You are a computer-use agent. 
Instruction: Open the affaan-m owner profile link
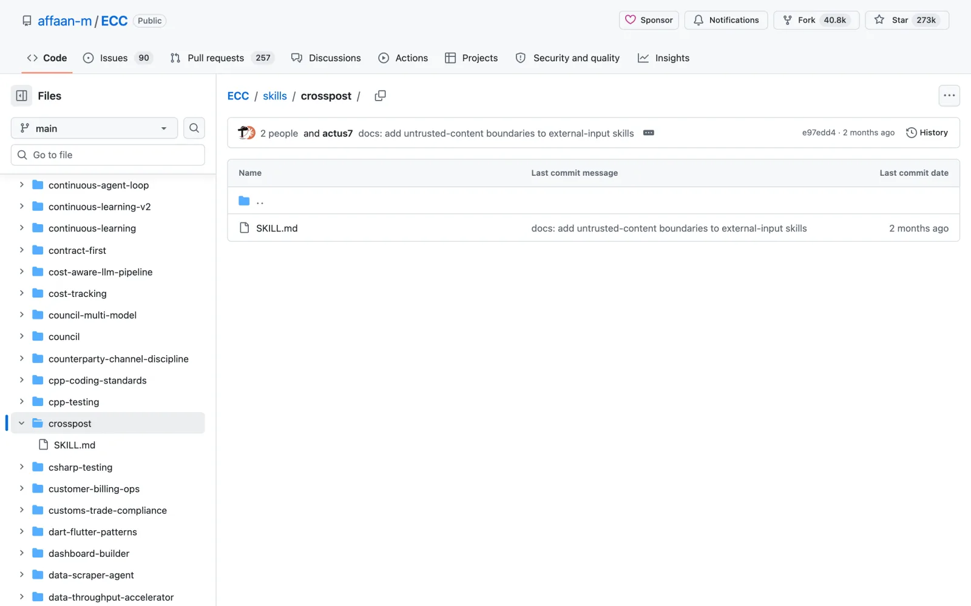pos(64,21)
